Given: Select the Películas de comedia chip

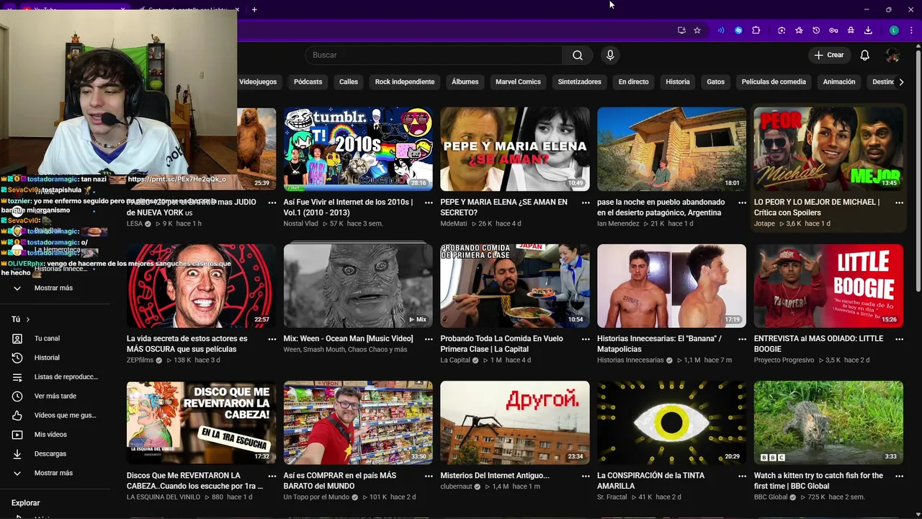Looking at the screenshot, I should coord(774,82).
